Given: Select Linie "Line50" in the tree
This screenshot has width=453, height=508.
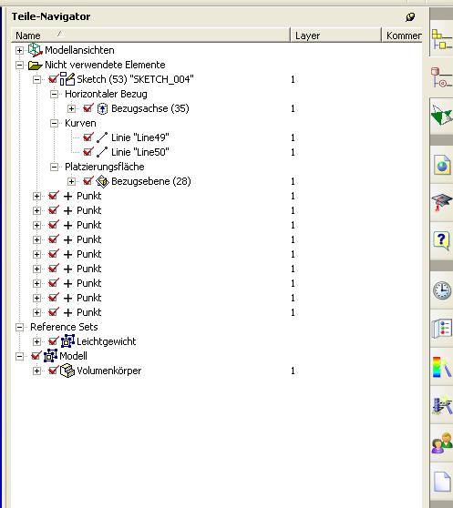Looking at the screenshot, I should click(140, 152).
